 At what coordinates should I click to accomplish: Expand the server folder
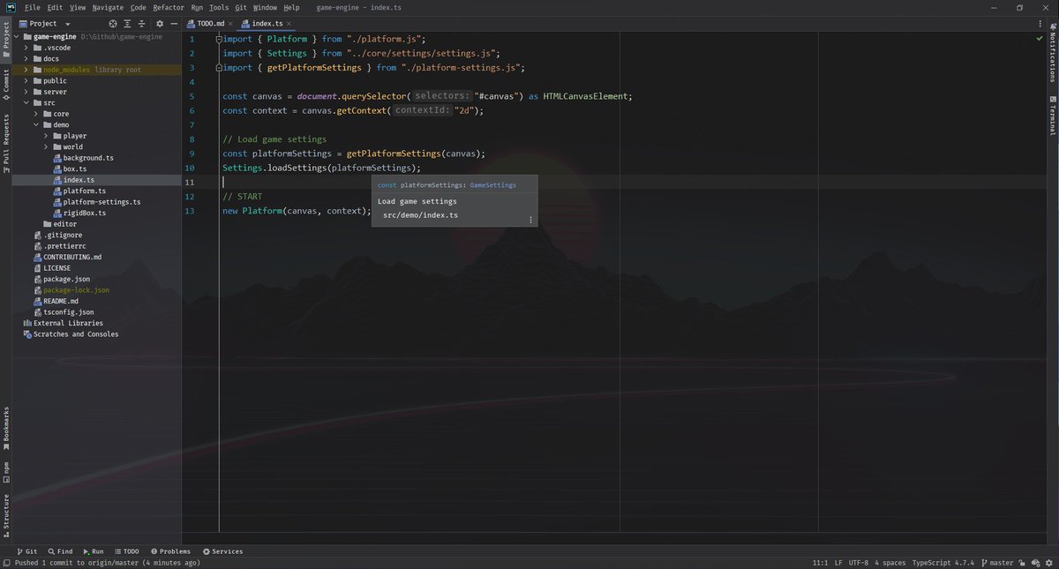tap(26, 92)
